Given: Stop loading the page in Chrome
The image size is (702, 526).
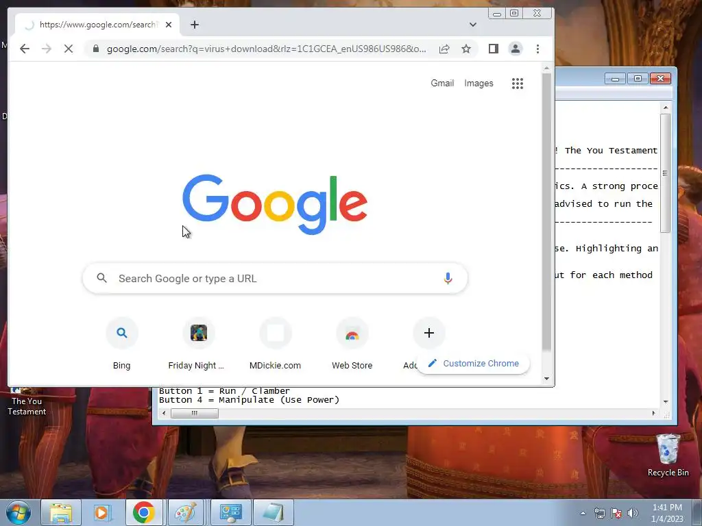Looking at the screenshot, I should pyautogui.click(x=69, y=49).
